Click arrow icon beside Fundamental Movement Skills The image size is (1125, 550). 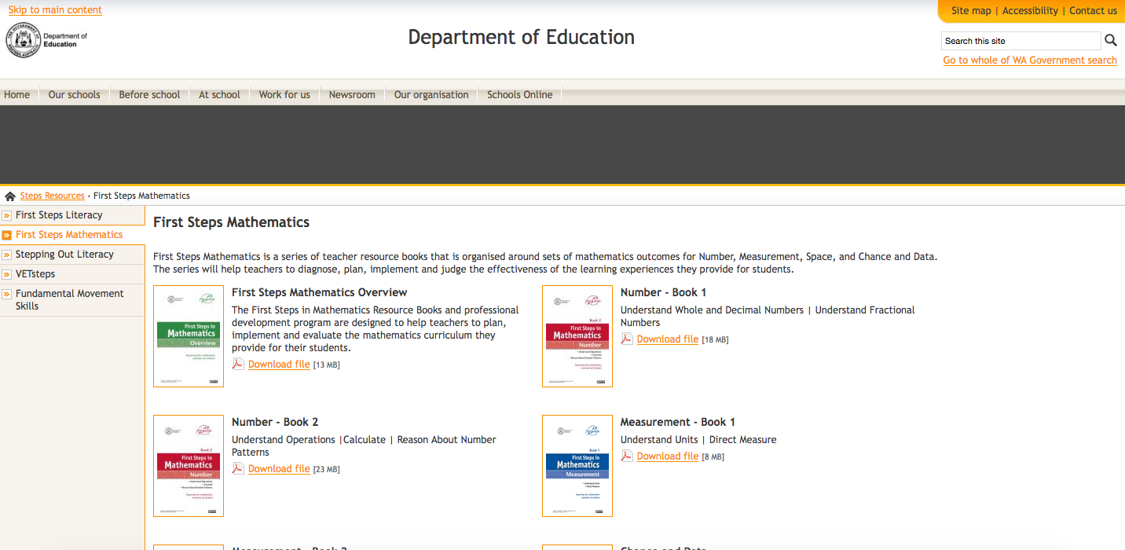coord(6,294)
